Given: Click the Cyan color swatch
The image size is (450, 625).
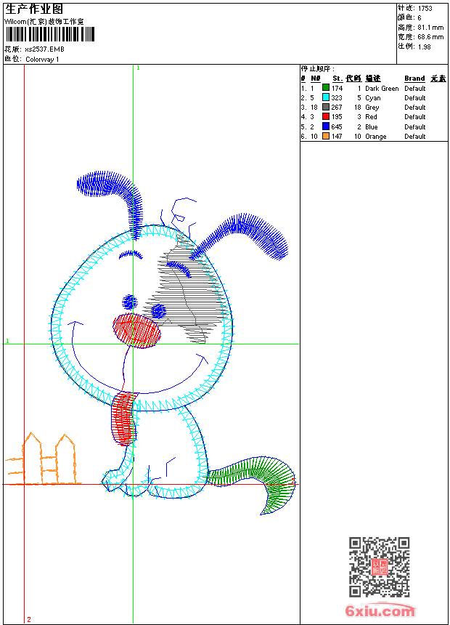Looking at the screenshot, I should point(326,97).
